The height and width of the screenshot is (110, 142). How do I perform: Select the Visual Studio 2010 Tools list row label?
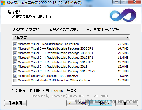tap(54, 80)
